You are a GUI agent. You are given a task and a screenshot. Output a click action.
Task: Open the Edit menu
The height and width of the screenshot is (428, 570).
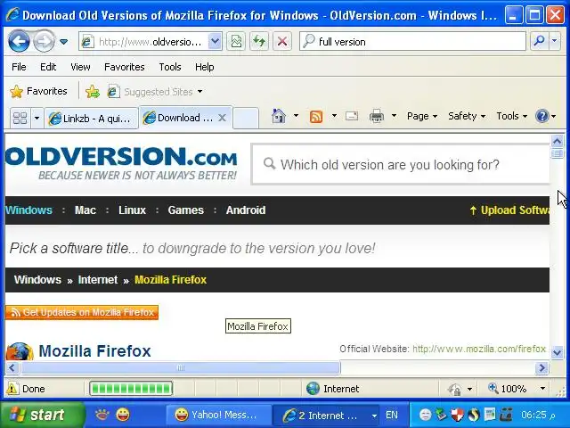click(x=48, y=67)
